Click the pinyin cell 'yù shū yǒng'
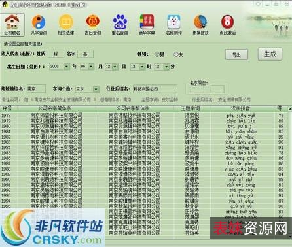Viewport: 292px width, 247px height. tap(241, 137)
